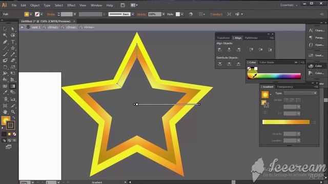The height and width of the screenshot is (184, 328).
Task: Select the Zoom tool magnifier
Action: pos(13,112)
